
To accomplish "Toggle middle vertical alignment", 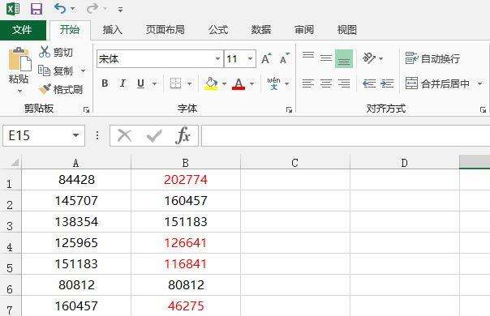I will 326,58.
